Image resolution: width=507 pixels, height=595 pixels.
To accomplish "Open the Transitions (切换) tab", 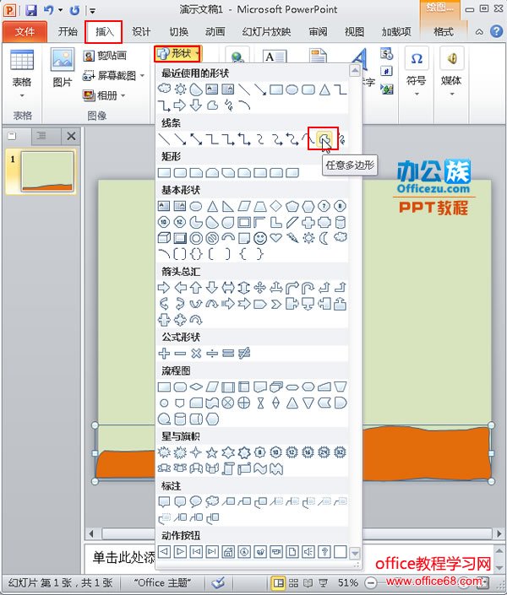I will [178, 32].
